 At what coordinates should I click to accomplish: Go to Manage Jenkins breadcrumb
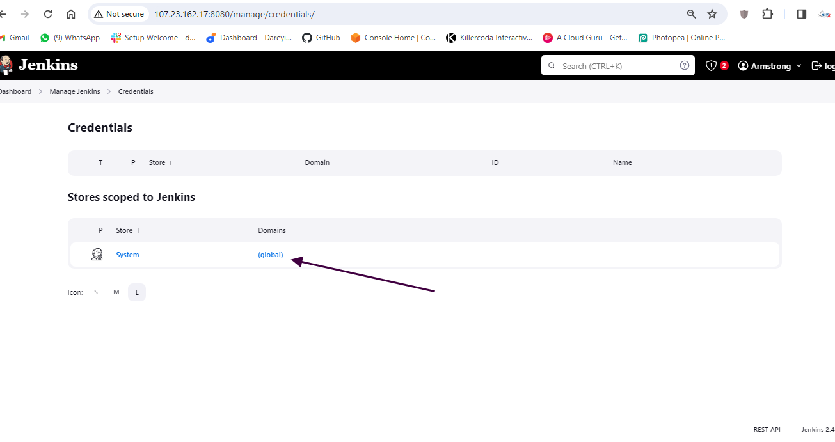[75, 91]
